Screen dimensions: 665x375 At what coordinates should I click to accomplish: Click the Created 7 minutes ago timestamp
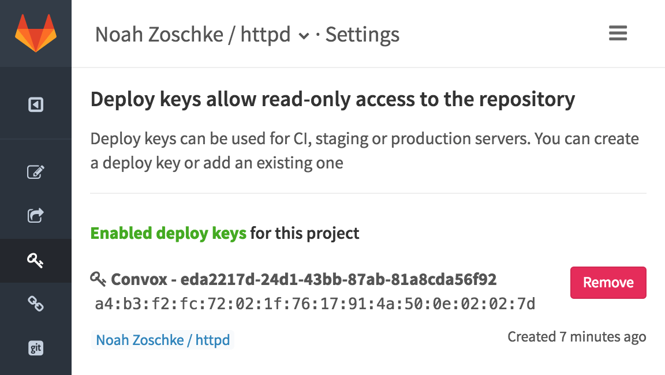[x=577, y=336]
